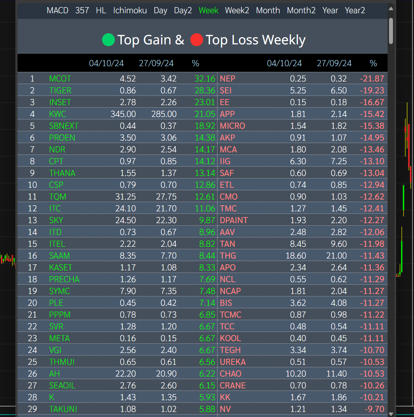Click the green Top Gain circle icon
Viewport: 414px width, 417px height.
108,40
